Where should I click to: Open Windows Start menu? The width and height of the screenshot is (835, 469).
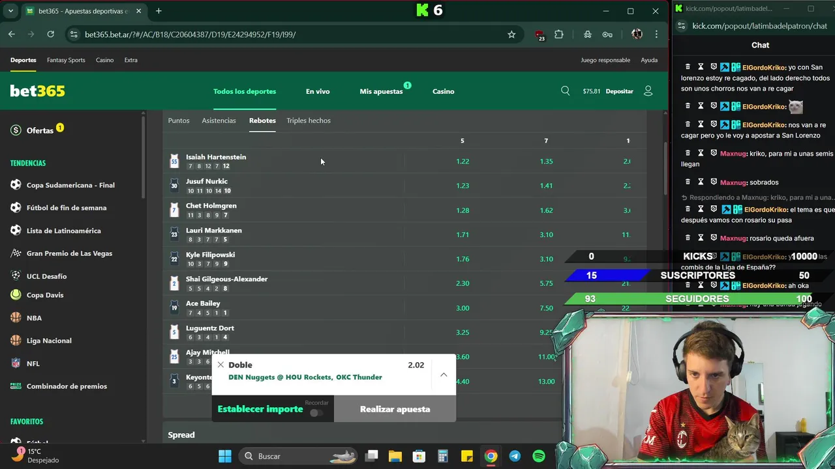[225, 456]
